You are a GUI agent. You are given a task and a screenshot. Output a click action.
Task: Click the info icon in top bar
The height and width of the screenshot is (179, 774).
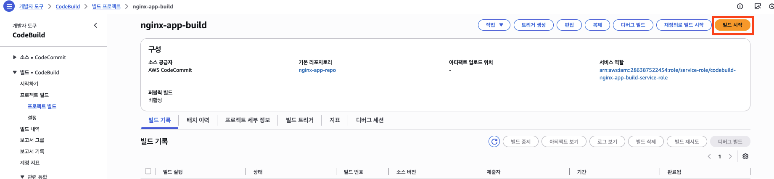coord(740,6)
